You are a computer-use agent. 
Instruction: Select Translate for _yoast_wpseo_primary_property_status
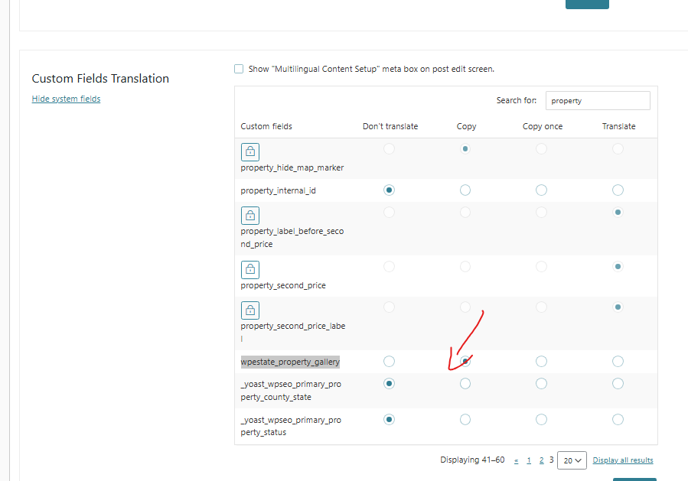(x=618, y=420)
